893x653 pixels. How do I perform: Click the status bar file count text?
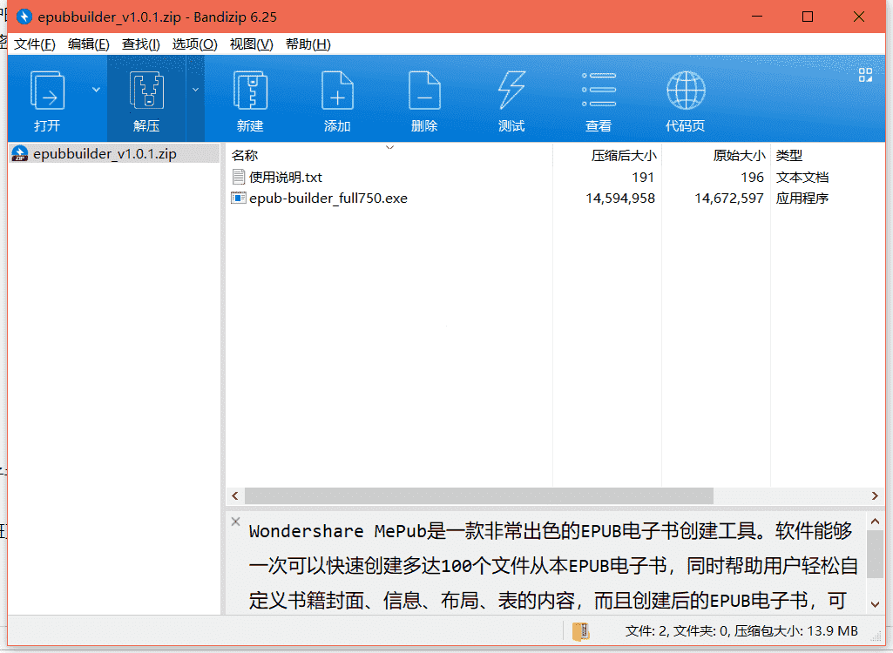tap(741, 630)
